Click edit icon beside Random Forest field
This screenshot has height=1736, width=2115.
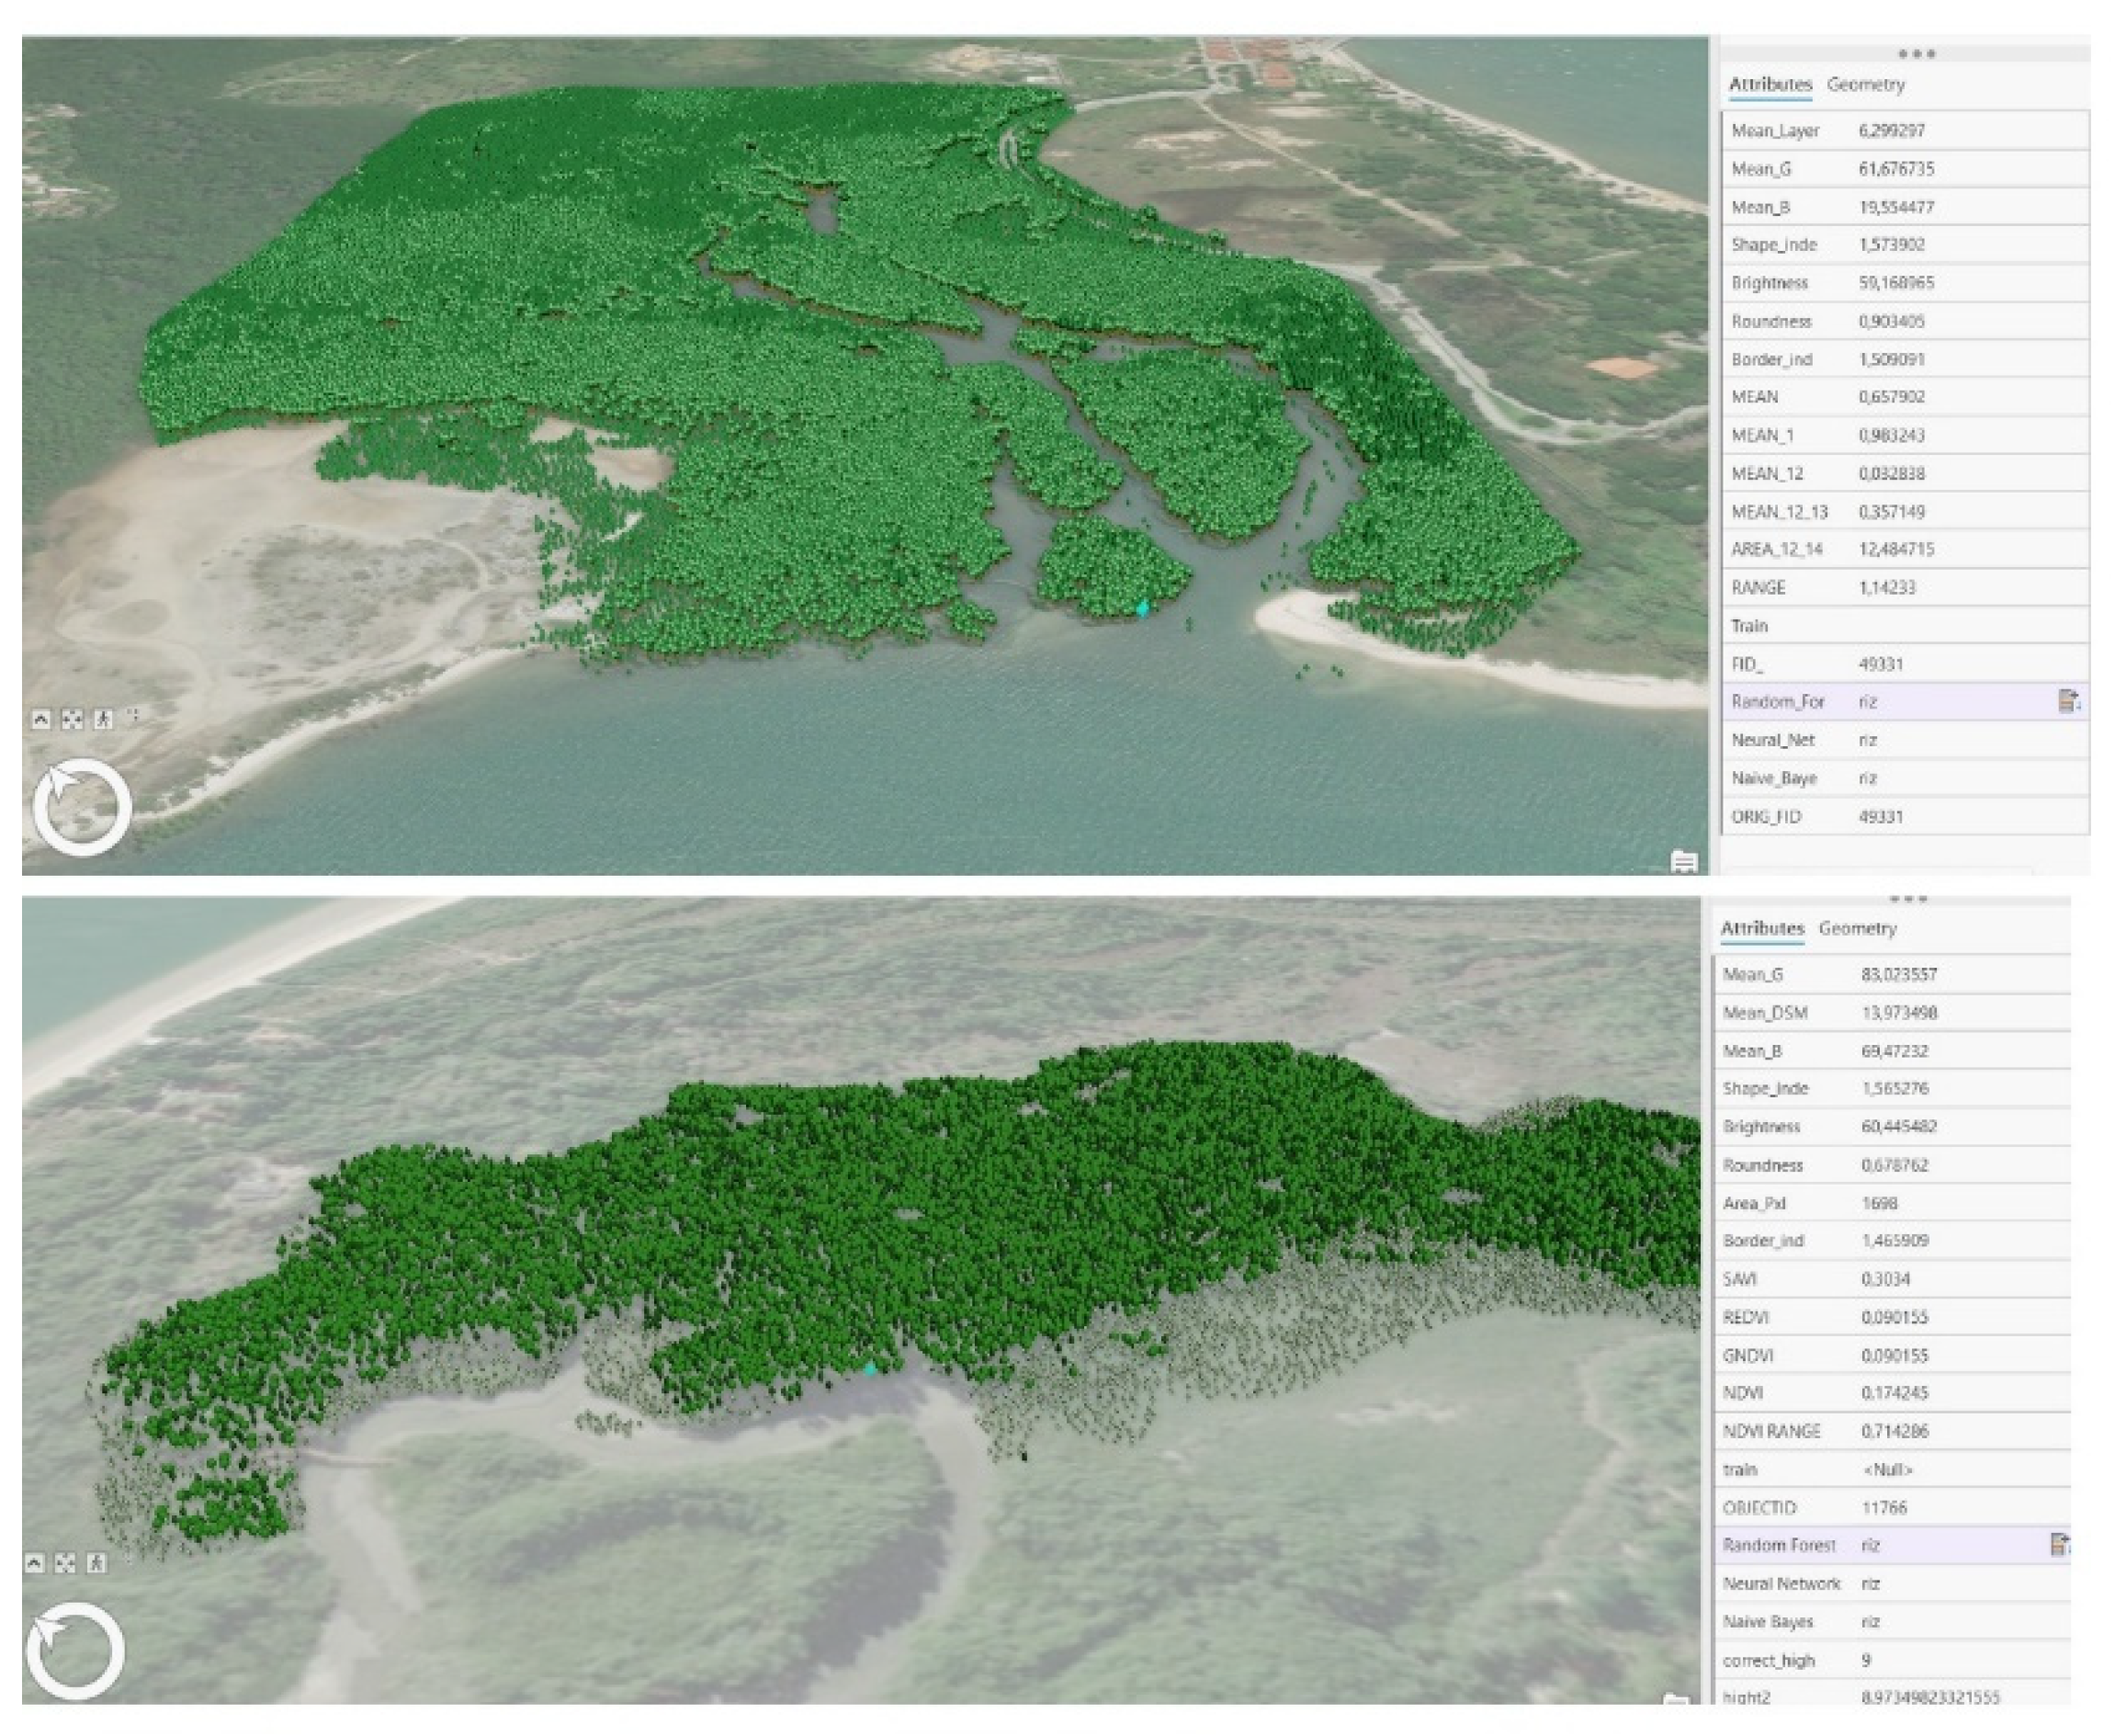click(2060, 1545)
